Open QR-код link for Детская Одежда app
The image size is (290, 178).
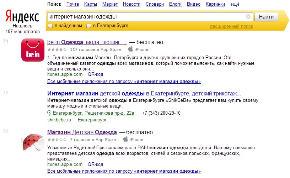(x=96, y=164)
